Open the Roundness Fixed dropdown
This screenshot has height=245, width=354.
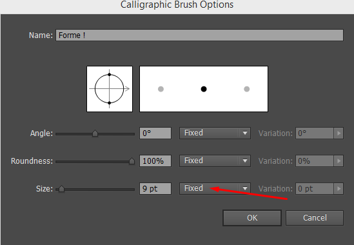click(215, 161)
